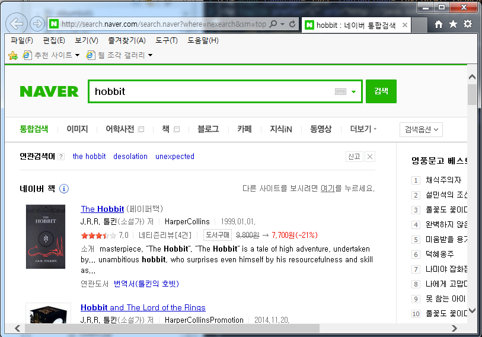482x337 pixels.
Task: Open the 파일(F) menu
Action: [x=22, y=40]
